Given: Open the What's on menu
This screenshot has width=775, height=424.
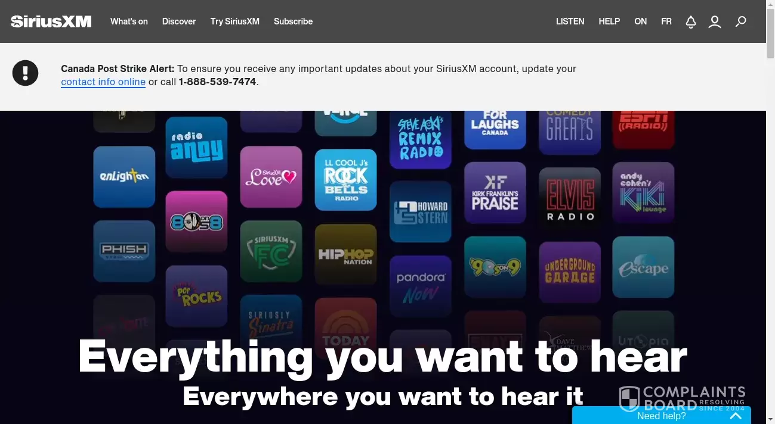Looking at the screenshot, I should [129, 21].
